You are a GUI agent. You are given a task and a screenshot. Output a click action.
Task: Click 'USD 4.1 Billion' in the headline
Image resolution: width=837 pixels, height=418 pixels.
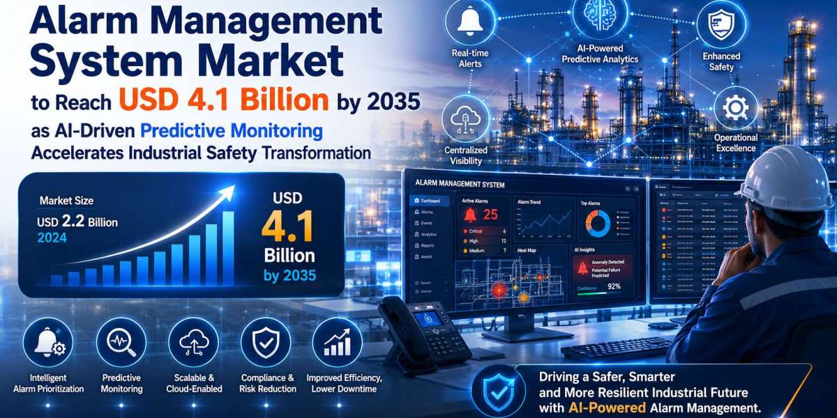point(224,100)
